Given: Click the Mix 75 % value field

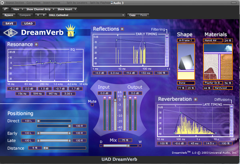Looking at the screenshot, I should pyautogui.click(x=125, y=140).
